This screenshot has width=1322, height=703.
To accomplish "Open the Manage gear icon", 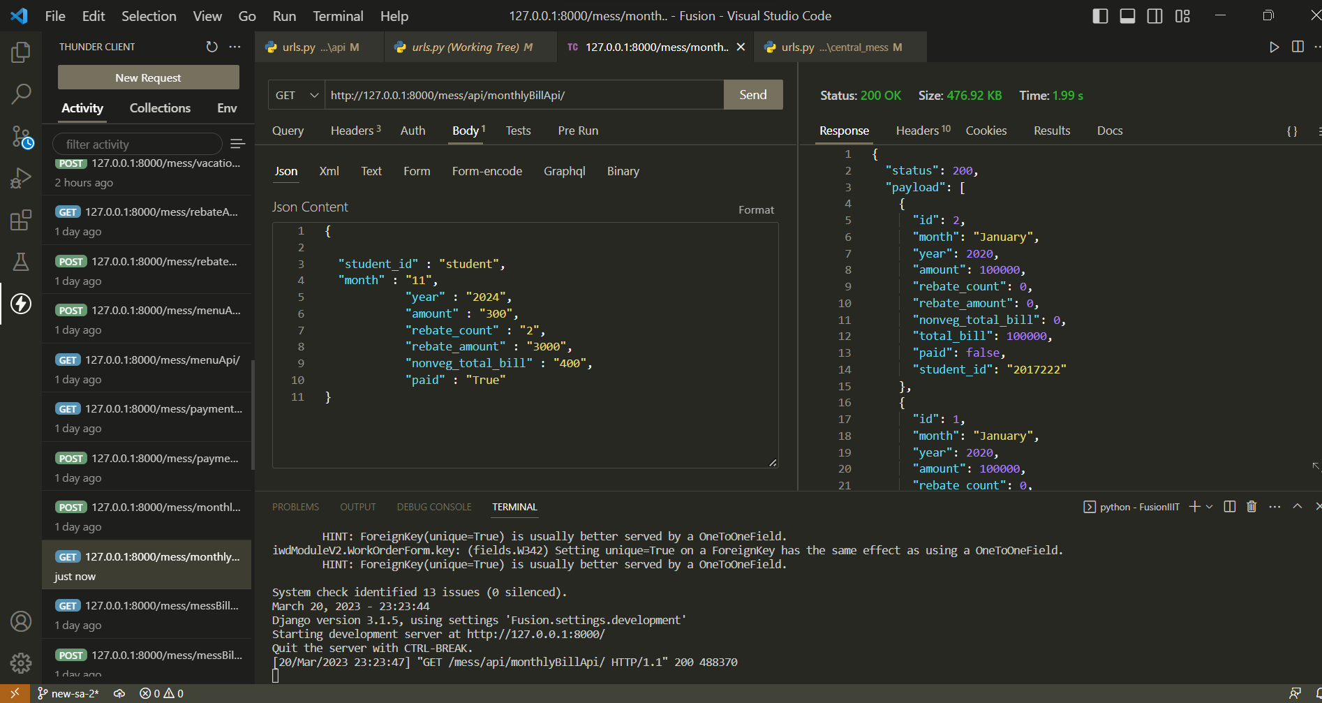I will click(x=21, y=663).
